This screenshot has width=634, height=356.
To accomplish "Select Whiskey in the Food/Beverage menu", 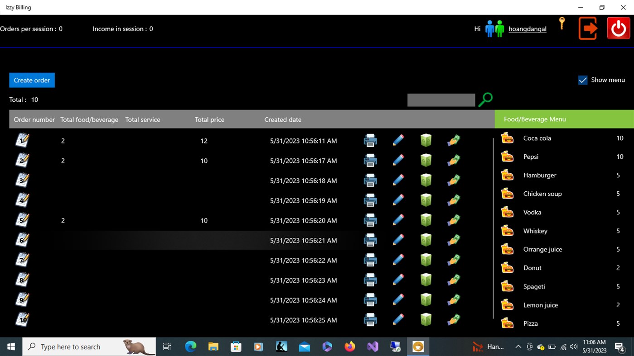I will [x=535, y=231].
